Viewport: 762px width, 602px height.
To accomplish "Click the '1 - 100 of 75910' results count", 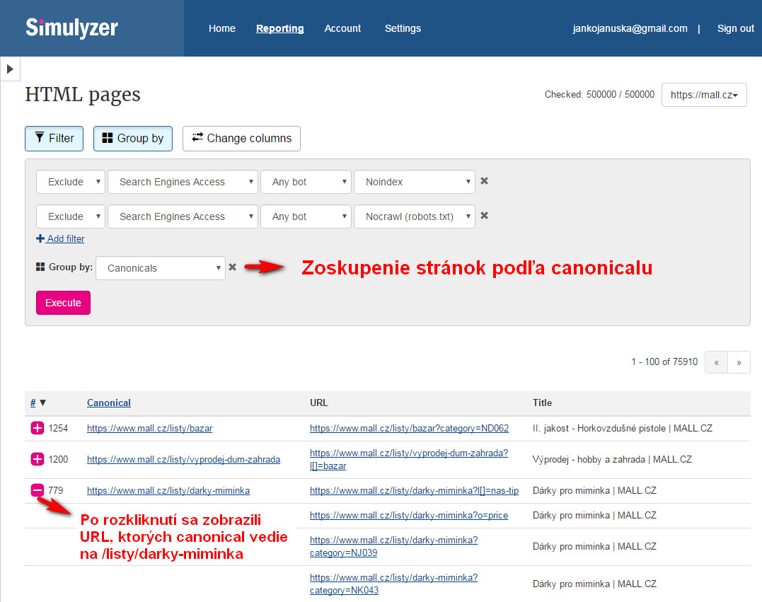I will (x=664, y=362).
